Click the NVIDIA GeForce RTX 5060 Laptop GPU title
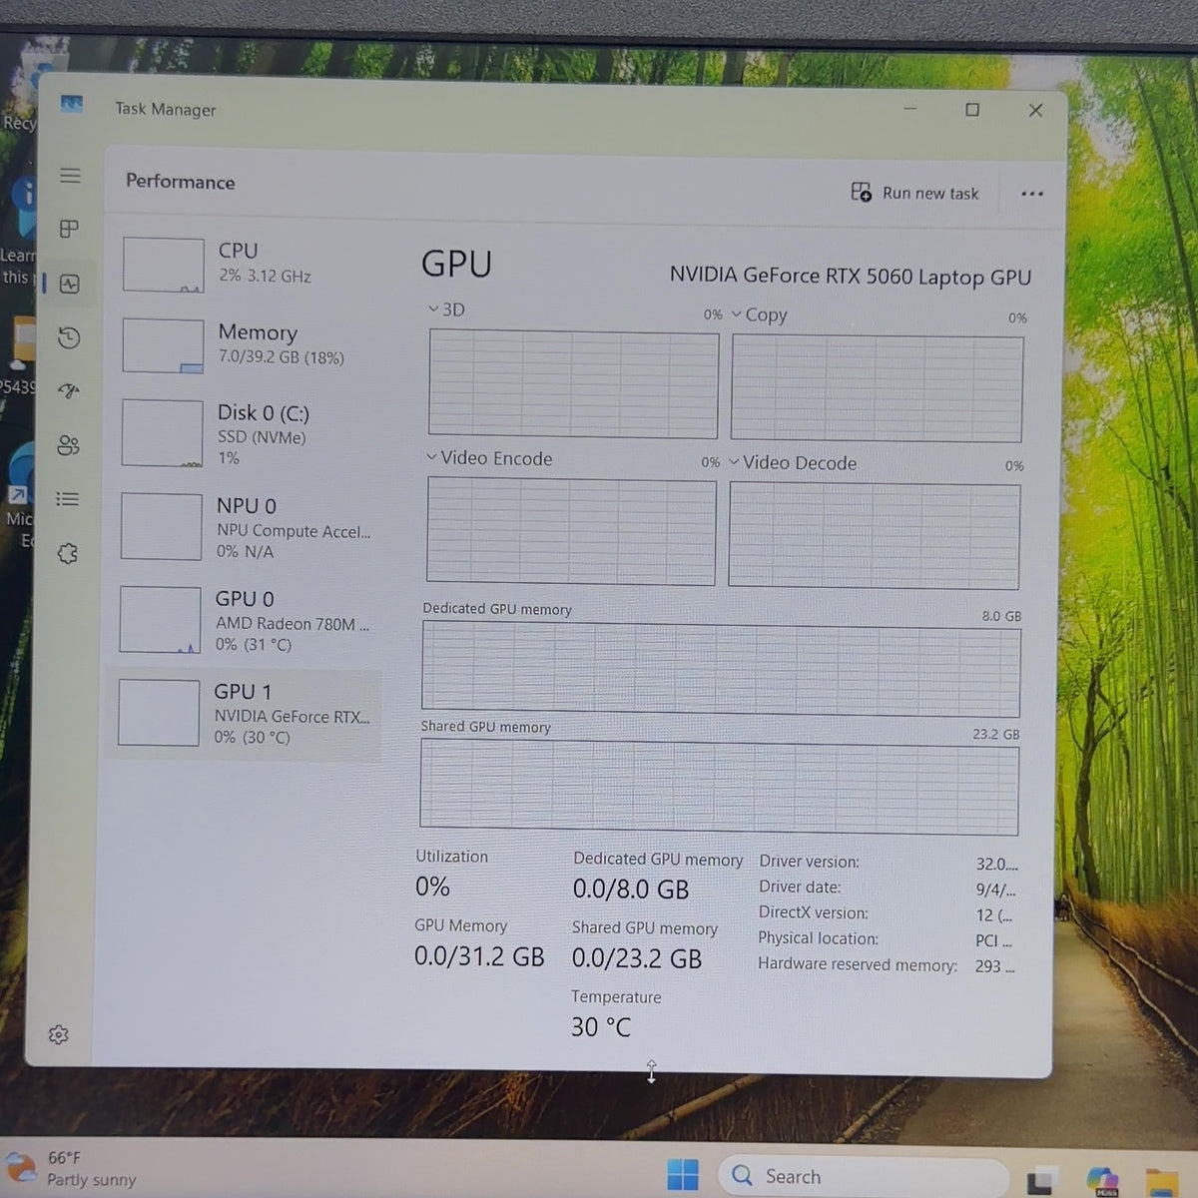1198x1198 pixels. (851, 277)
